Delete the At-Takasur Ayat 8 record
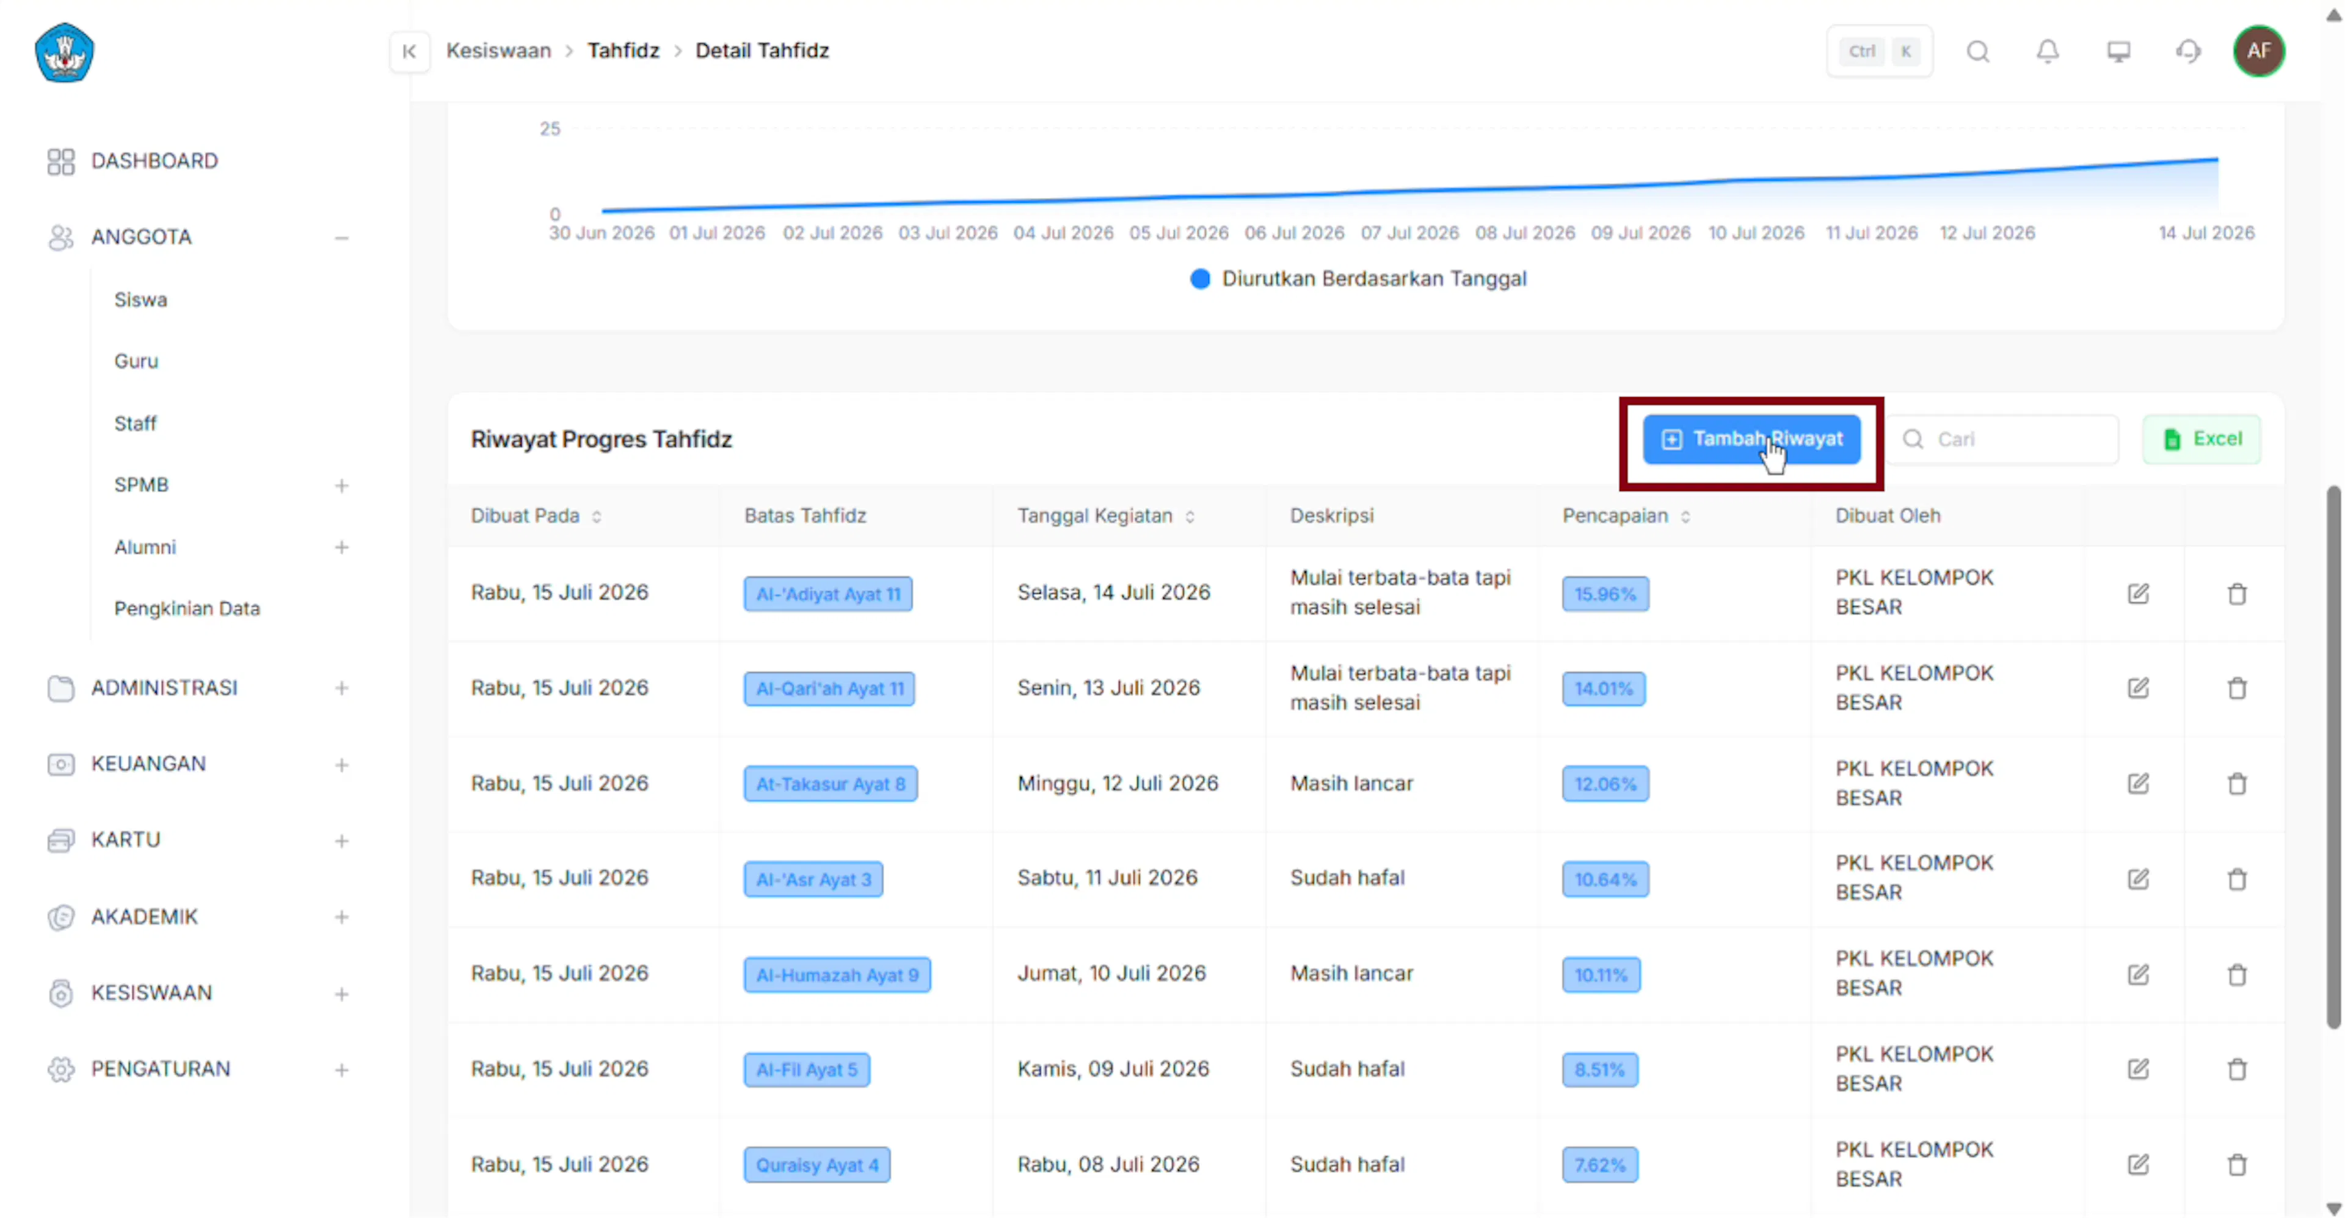2345x1218 pixels. pyautogui.click(x=2237, y=783)
